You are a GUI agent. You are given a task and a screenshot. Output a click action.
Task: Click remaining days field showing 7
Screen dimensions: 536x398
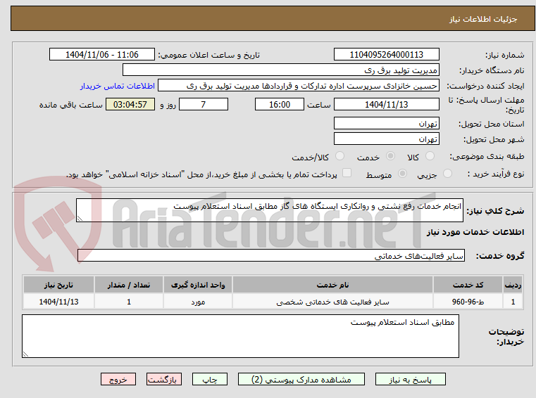click(x=204, y=105)
